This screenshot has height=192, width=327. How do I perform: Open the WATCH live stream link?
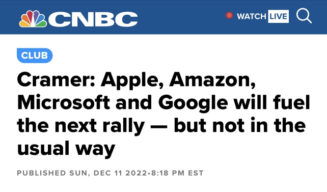tap(251, 16)
